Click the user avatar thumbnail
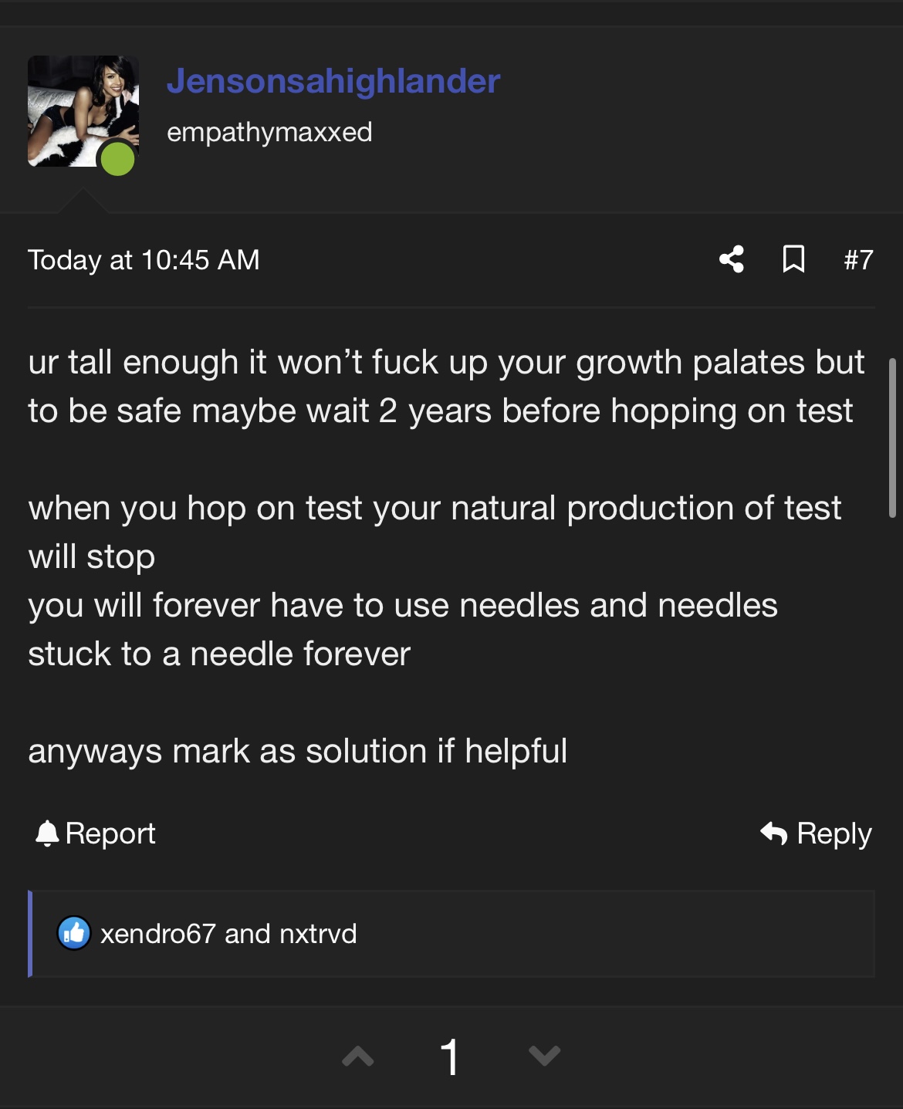 click(83, 110)
